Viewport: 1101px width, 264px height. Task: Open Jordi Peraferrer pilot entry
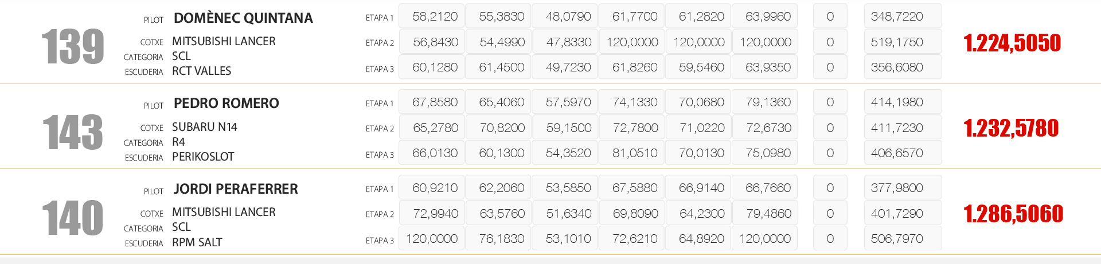pos(236,189)
